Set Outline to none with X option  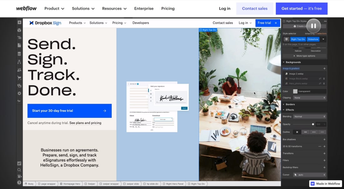coord(297,132)
